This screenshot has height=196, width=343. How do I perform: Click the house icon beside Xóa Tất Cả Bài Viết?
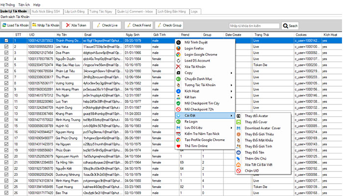(239, 165)
